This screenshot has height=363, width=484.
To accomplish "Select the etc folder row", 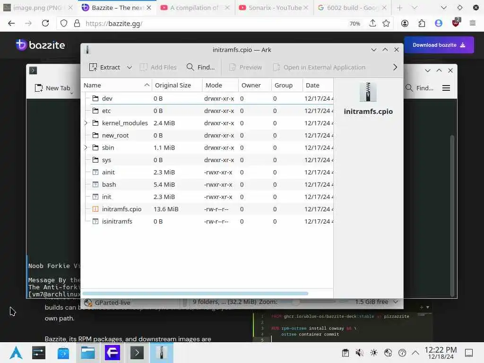I will pyautogui.click(x=207, y=111).
